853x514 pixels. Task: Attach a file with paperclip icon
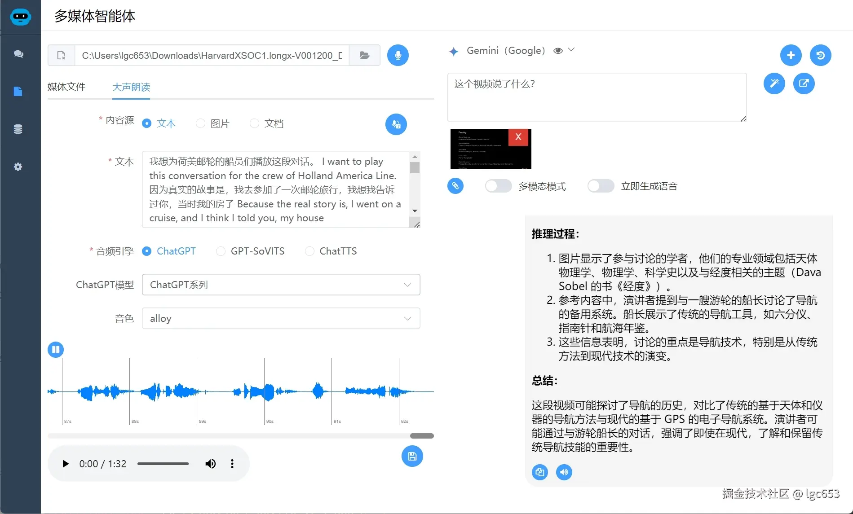pos(455,186)
